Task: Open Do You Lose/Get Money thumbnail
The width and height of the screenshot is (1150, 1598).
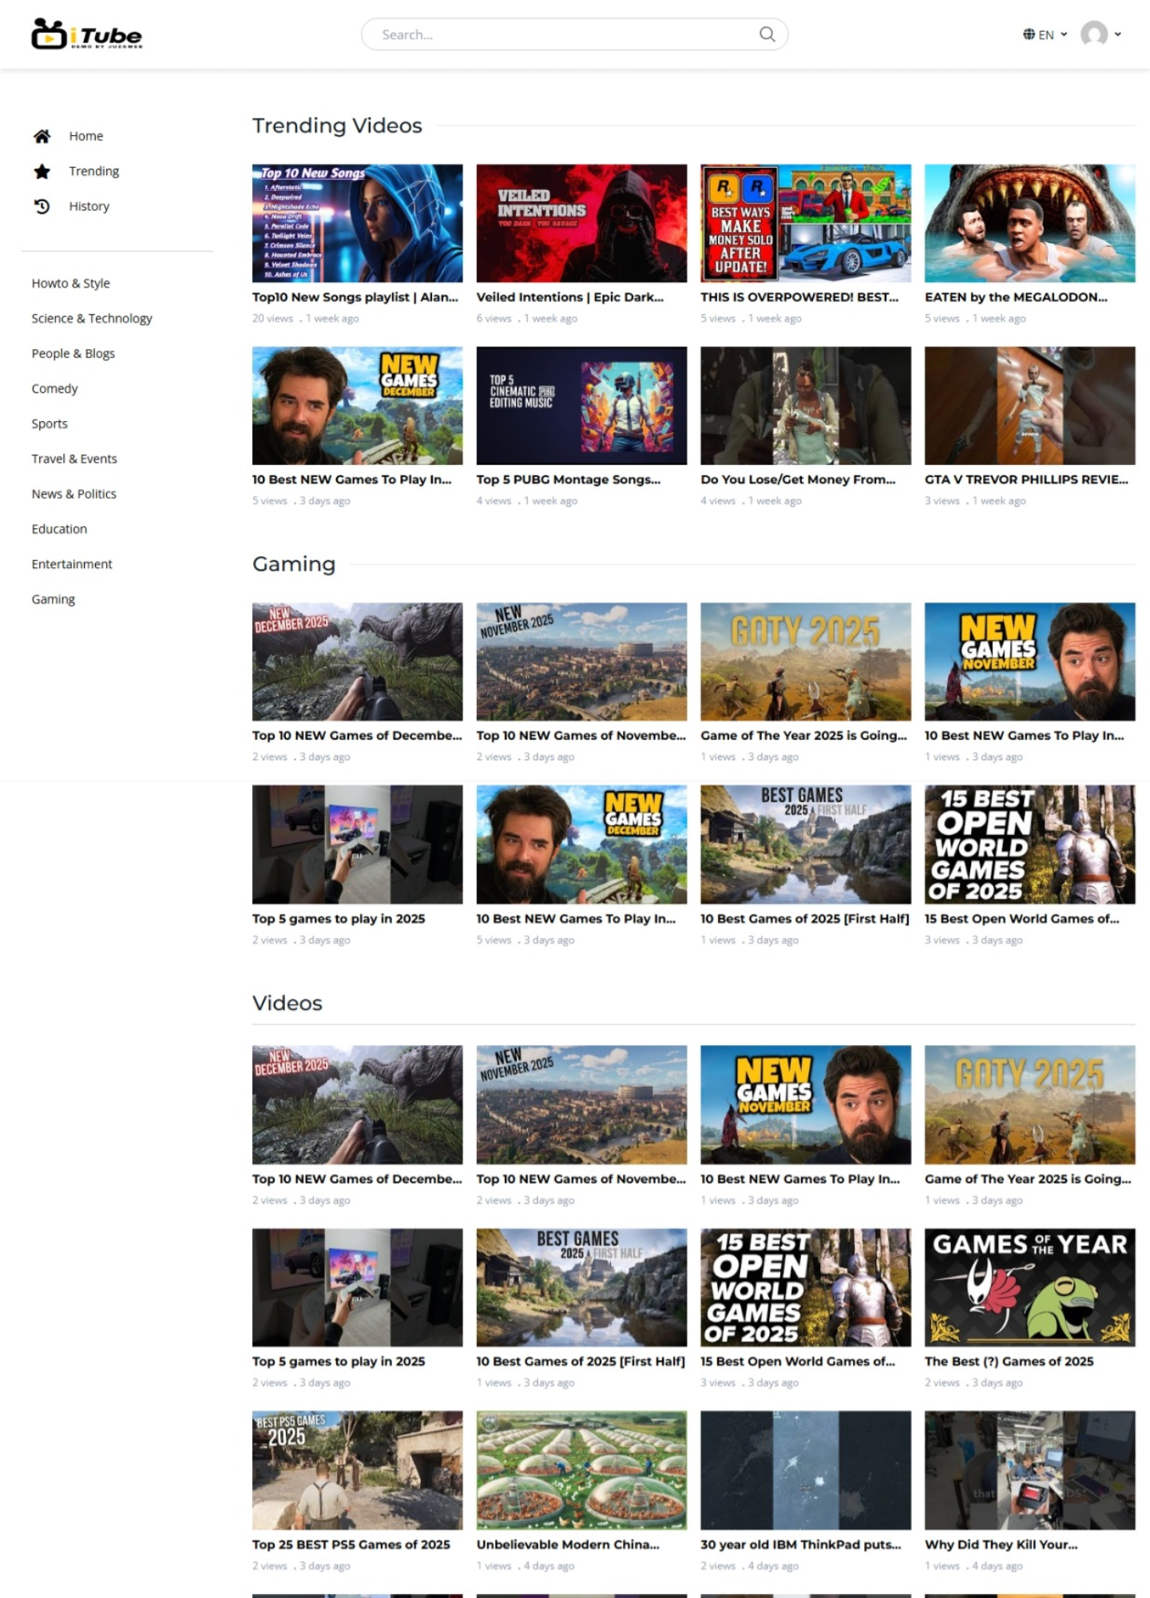Action: click(x=806, y=405)
